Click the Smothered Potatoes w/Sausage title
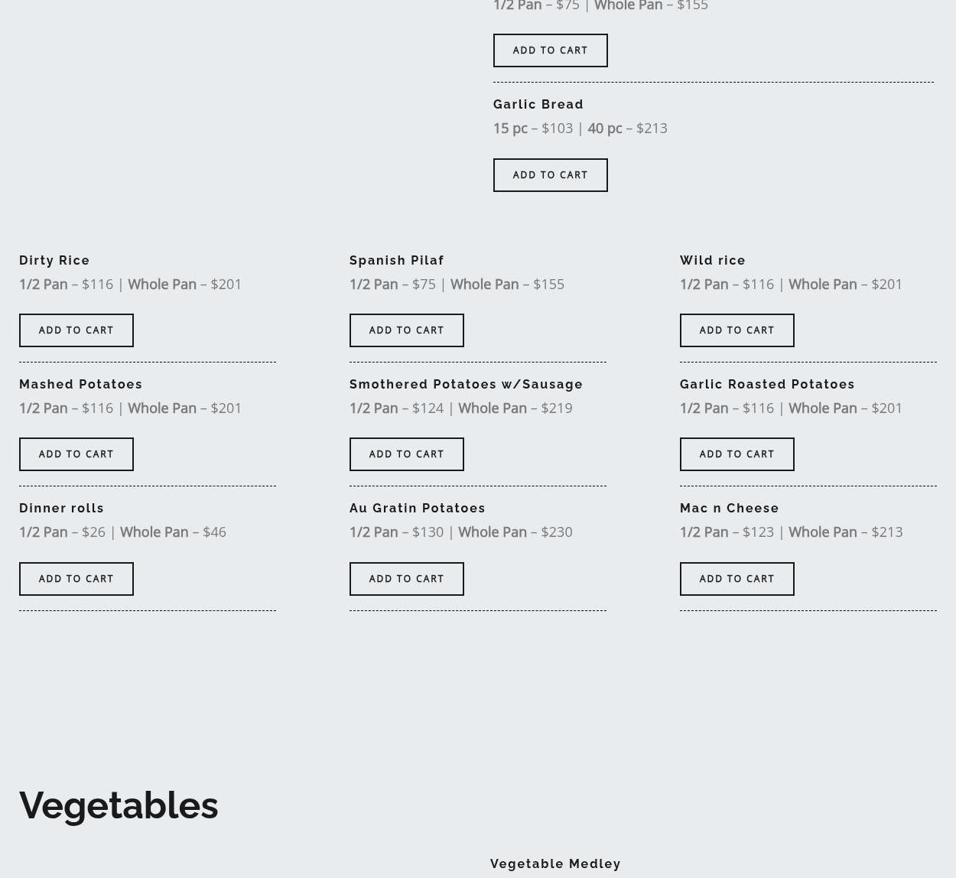Image resolution: width=956 pixels, height=878 pixels. pyautogui.click(x=466, y=384)
